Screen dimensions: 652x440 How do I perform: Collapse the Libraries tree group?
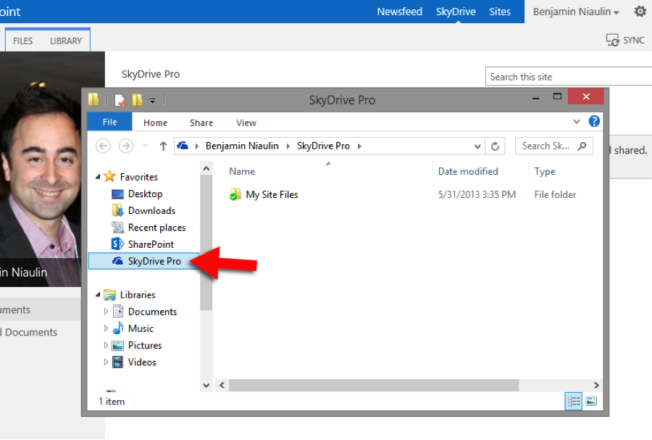[x=98, y=295]
